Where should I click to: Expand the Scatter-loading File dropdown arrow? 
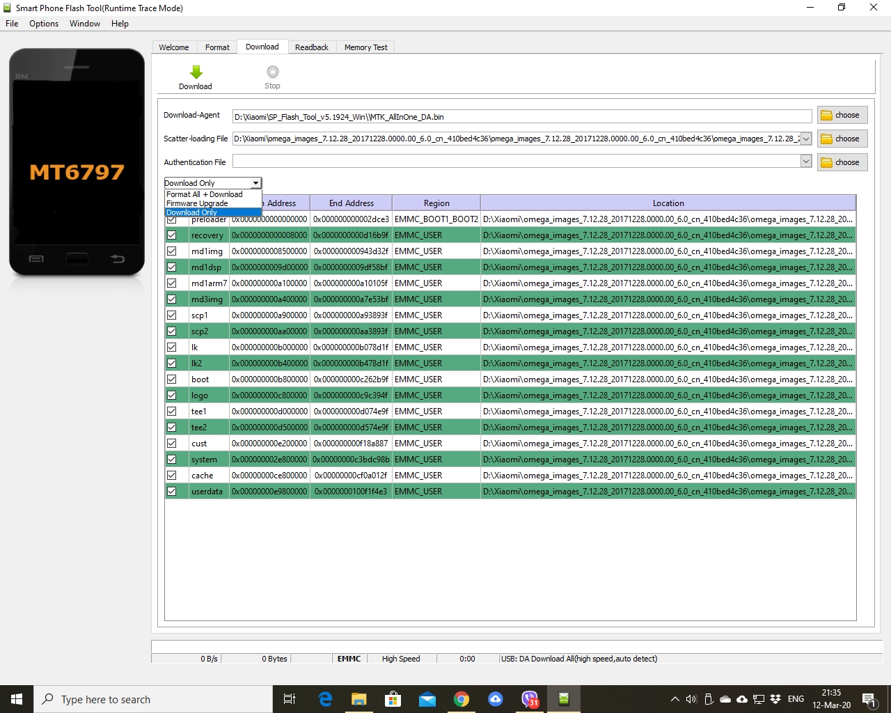click(806, 139)
